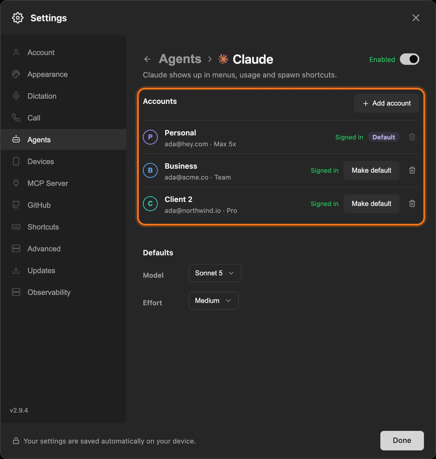Image resolution: width=436 pixels, height=459 pixels.
Task: Go to Devices settings
Action: (x=63, y=162)
